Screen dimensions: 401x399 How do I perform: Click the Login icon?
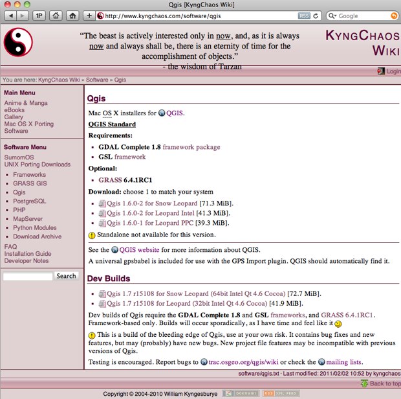click(x=381, y=71)
